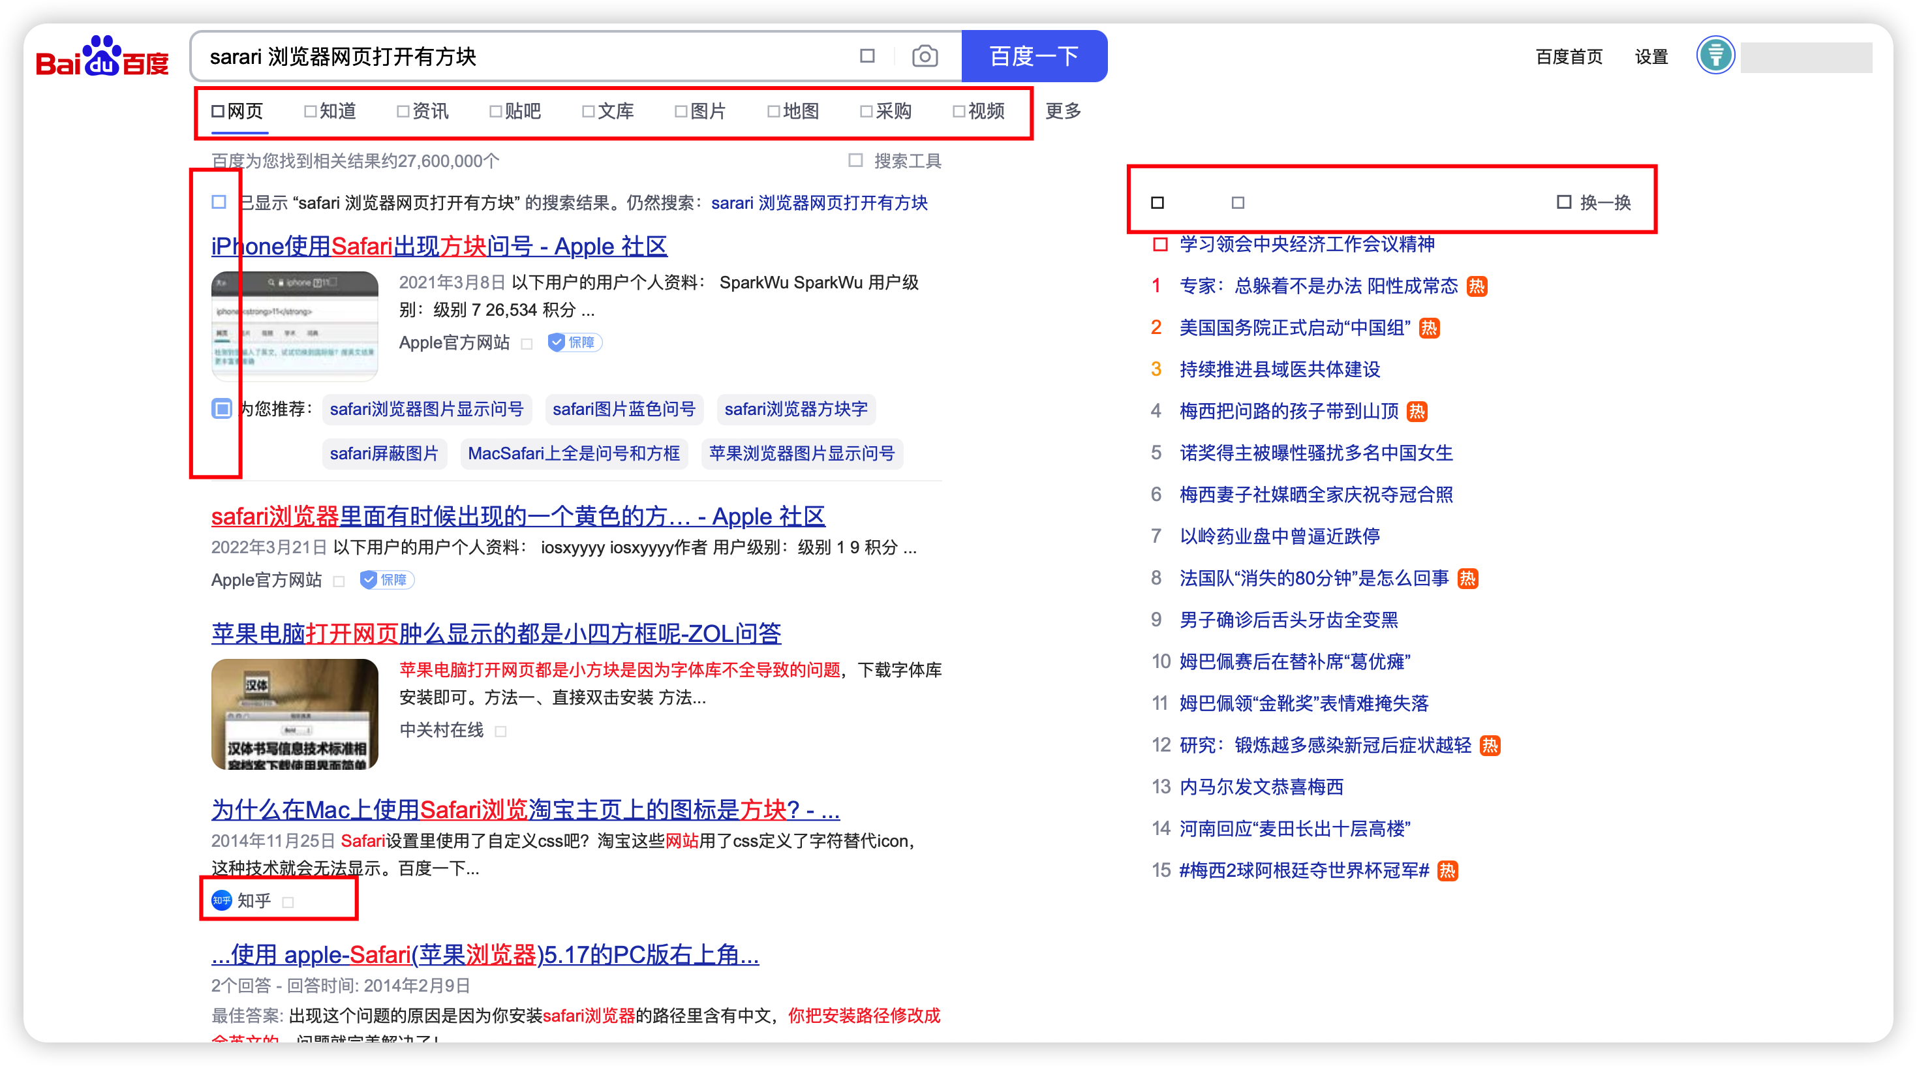Switch to the 视频 tab
Image resolution: width=1917 pixels, height=1066 pixels.
click(979, 112)
